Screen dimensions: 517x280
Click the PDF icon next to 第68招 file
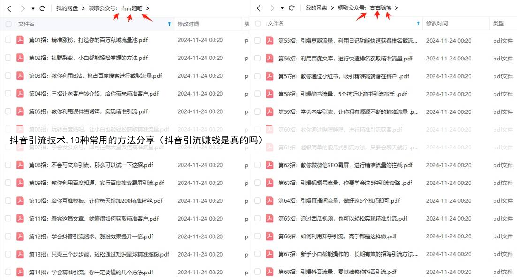[269, 272]
